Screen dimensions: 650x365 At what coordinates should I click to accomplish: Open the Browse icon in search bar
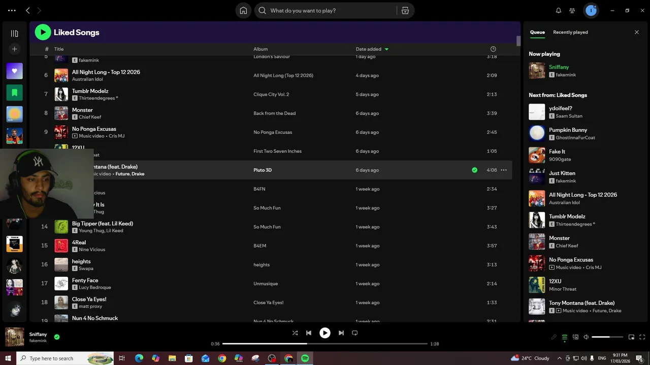pos(405,11)
